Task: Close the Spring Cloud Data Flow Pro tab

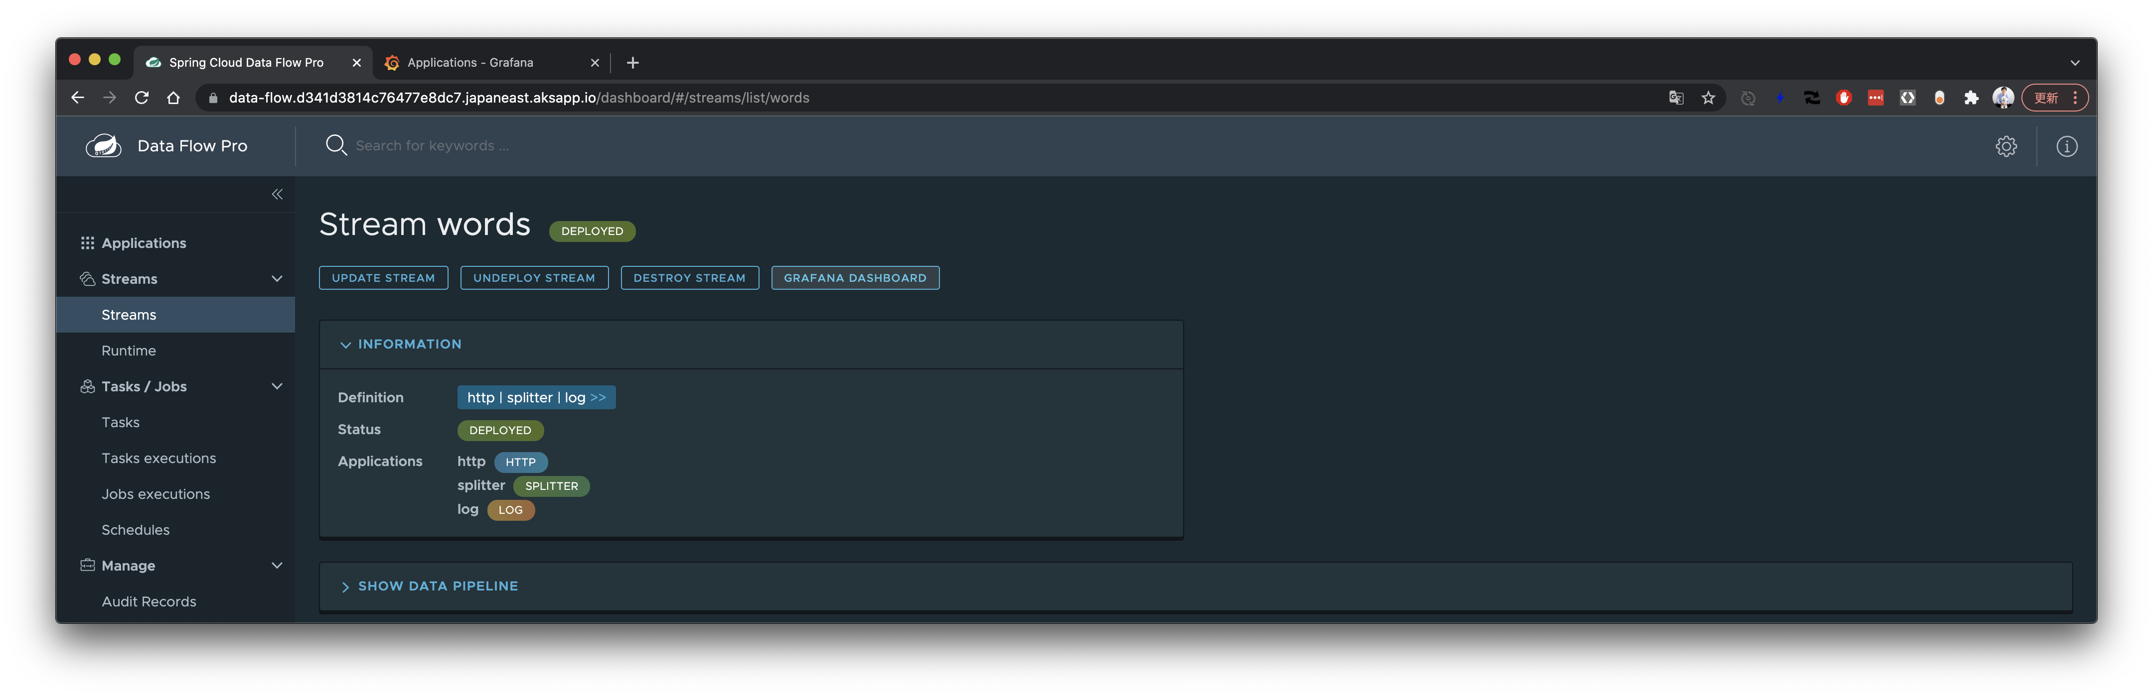Action: click(x=357, y=63)
